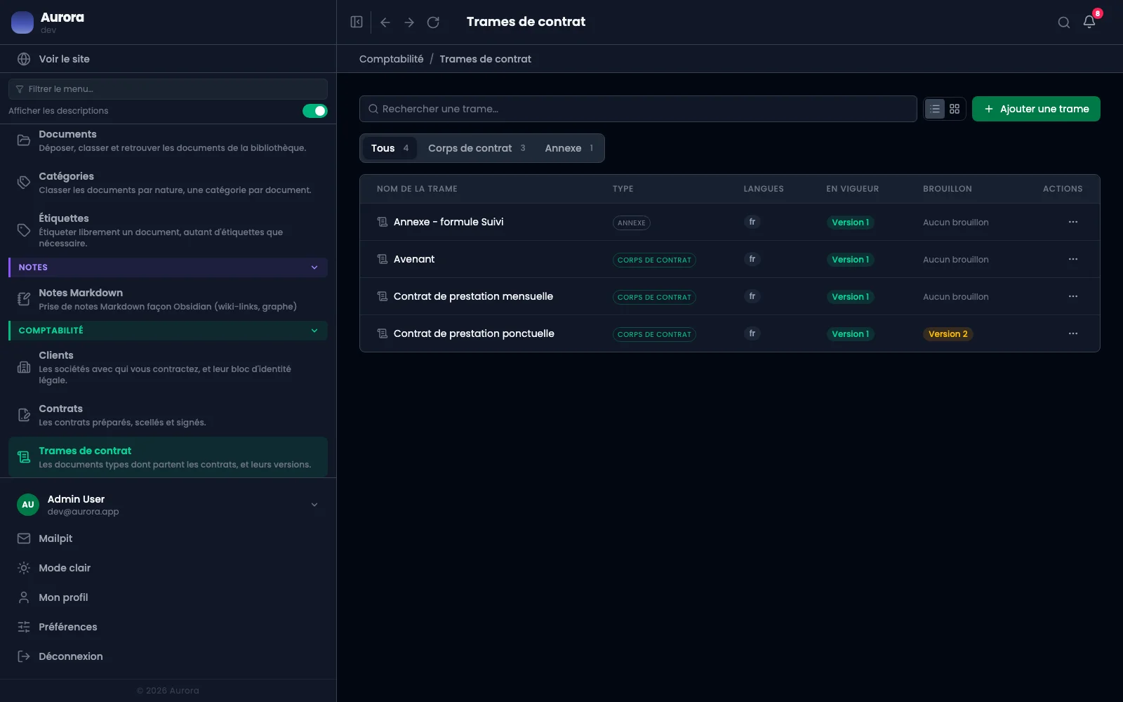Select the Annexe tab
The image size is (1123, 702).
[569, 148]
